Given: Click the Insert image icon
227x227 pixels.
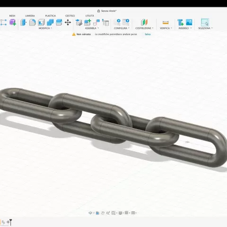Looking at the screenshot, I should pyautogui.click(x=189, y=22).
